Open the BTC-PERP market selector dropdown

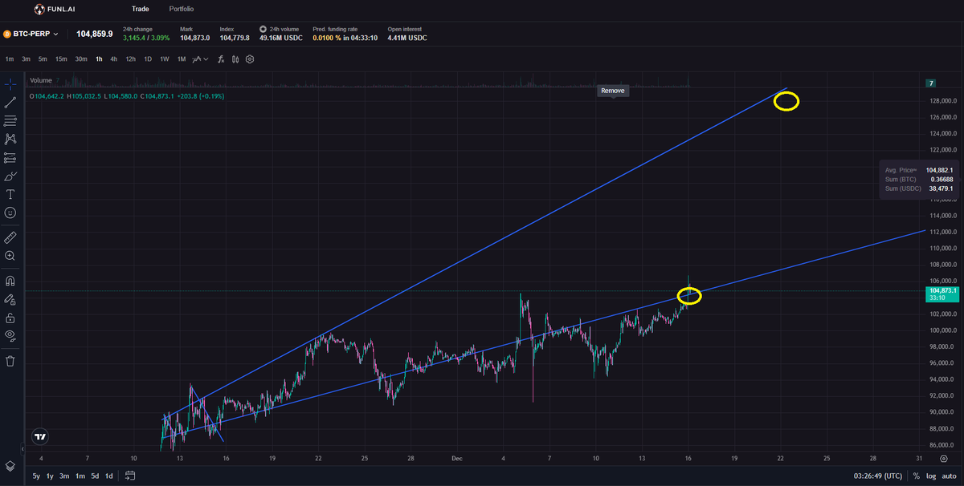tap(31, 34)
